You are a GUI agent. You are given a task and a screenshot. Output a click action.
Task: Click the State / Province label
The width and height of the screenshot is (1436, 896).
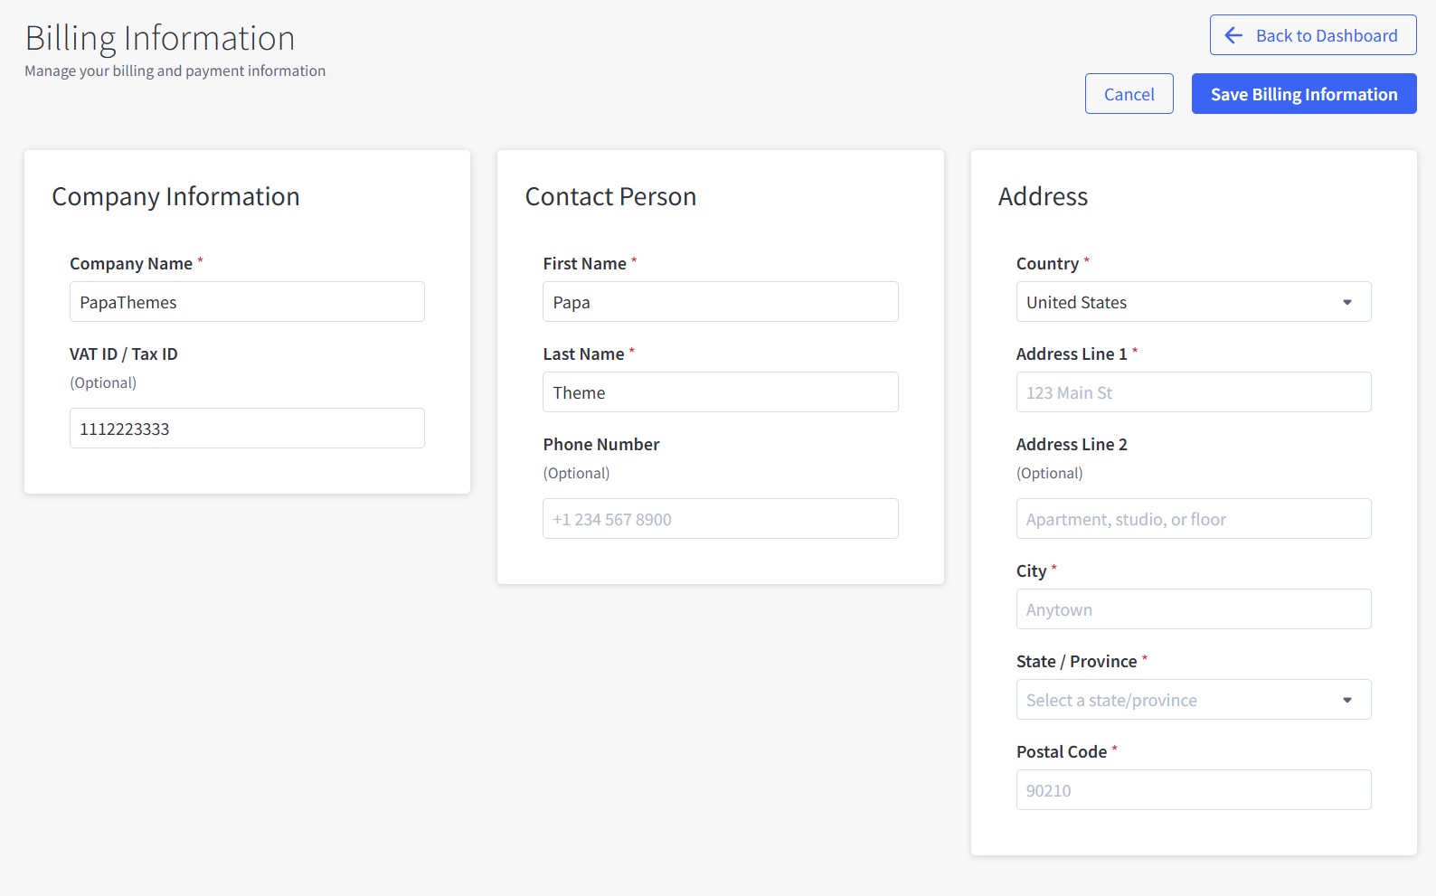(1076, 662)
